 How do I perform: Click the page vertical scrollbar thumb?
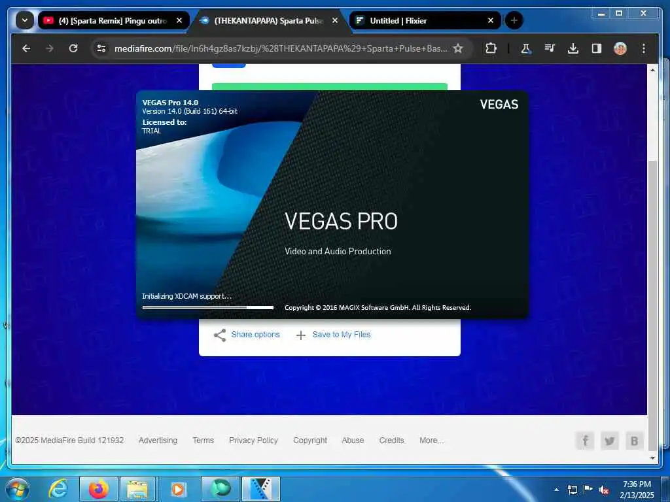tap(652, 305)
